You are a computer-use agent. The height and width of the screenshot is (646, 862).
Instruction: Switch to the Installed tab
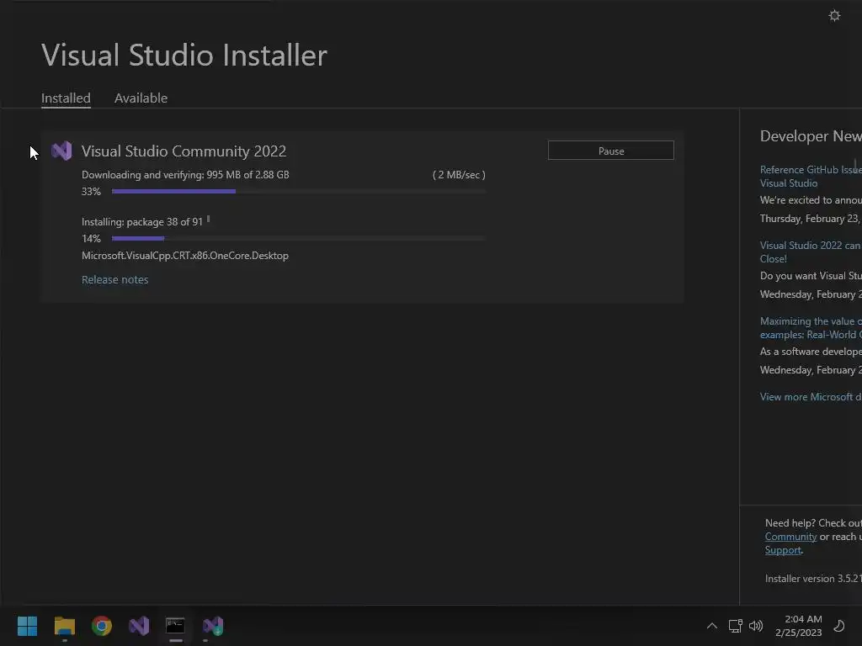click(66, 98)
